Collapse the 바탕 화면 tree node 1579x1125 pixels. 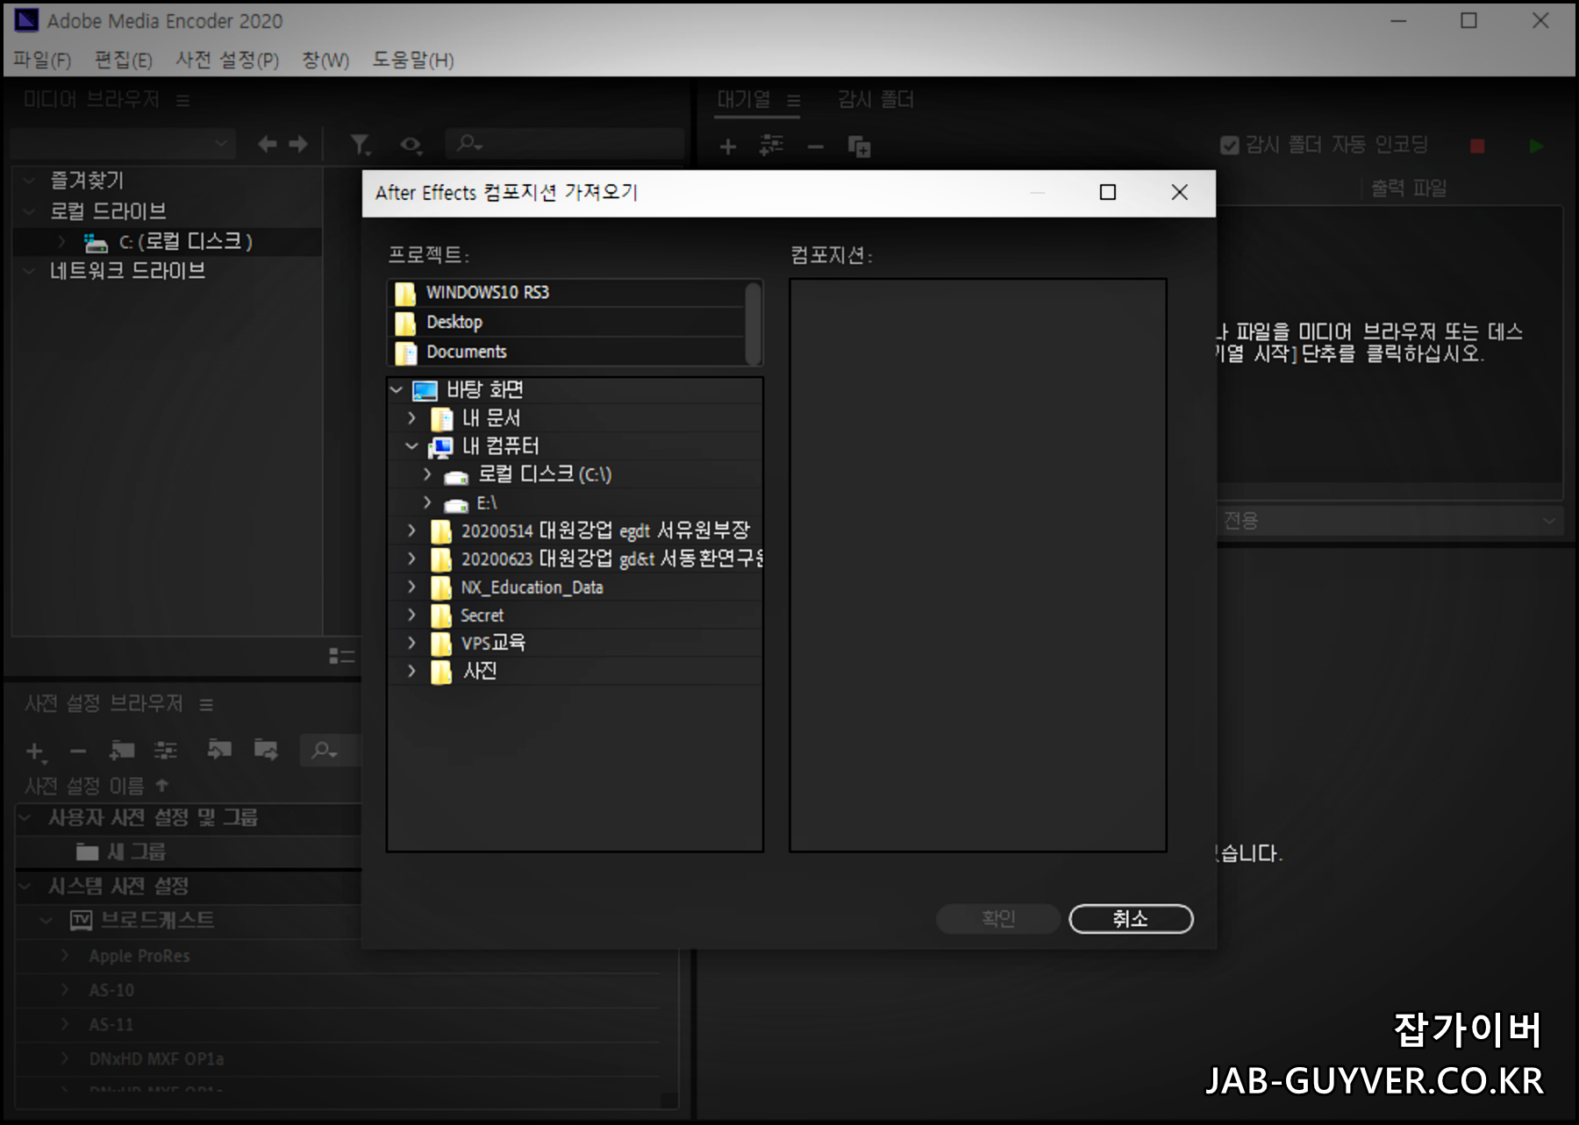[x=397, y=389]
